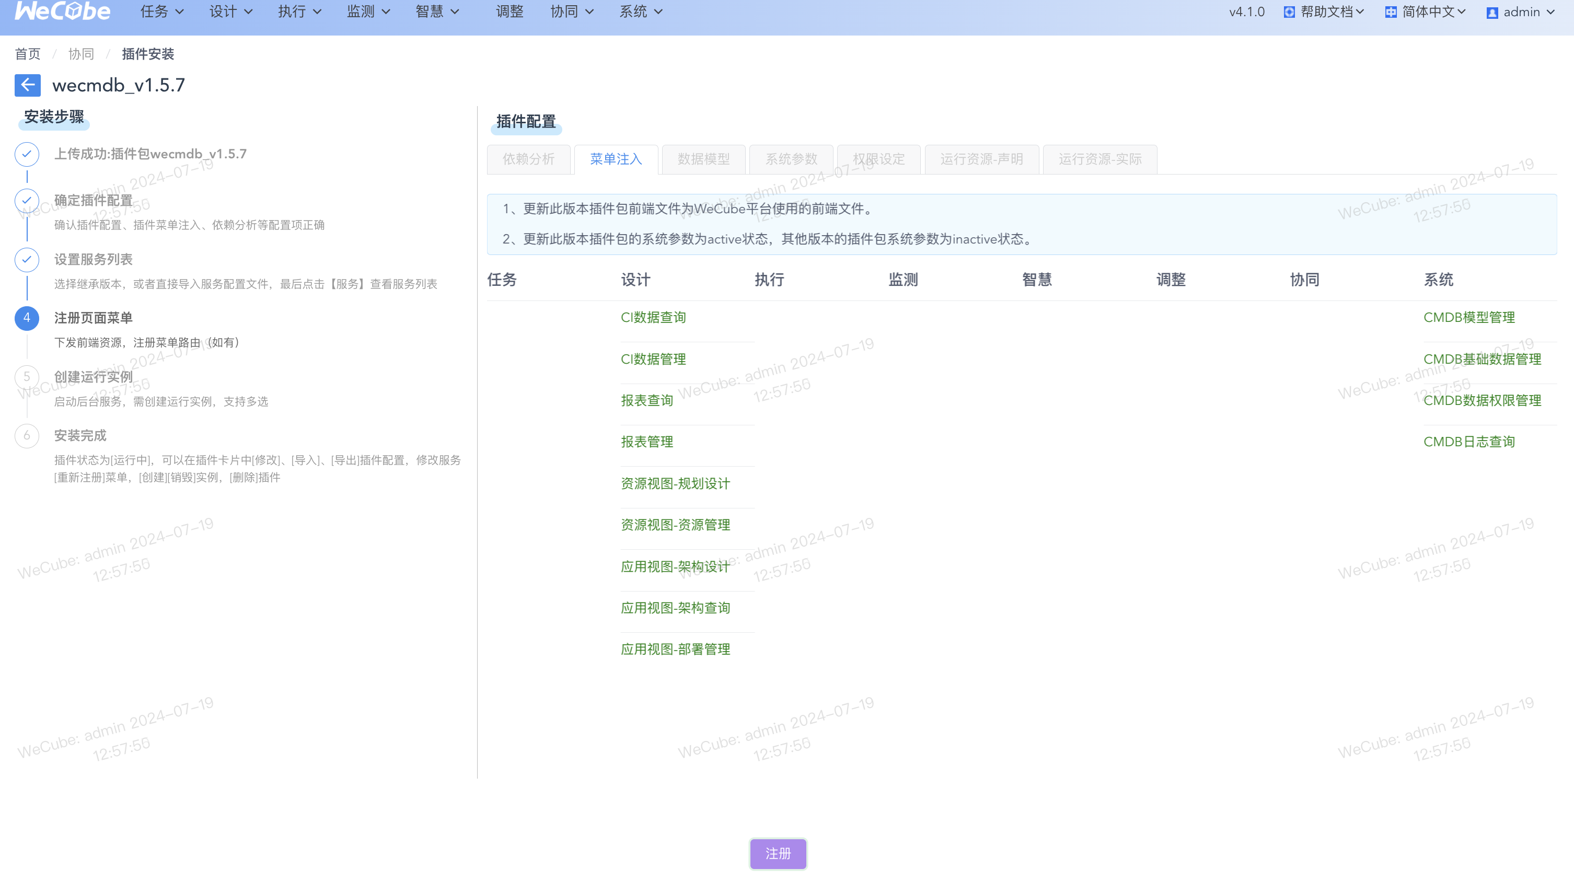This screenshot has width=1574, height=880.
Task: Expand the 系统 top menu
Action: (641, 11)
